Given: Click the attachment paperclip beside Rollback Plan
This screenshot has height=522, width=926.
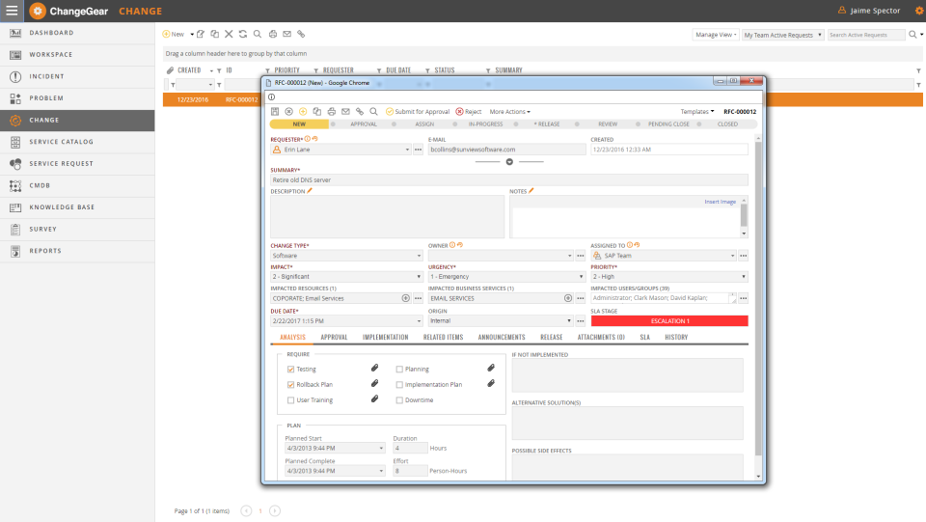Looking at the screenshot, I should pyautogui.click(x=374, y=383).
